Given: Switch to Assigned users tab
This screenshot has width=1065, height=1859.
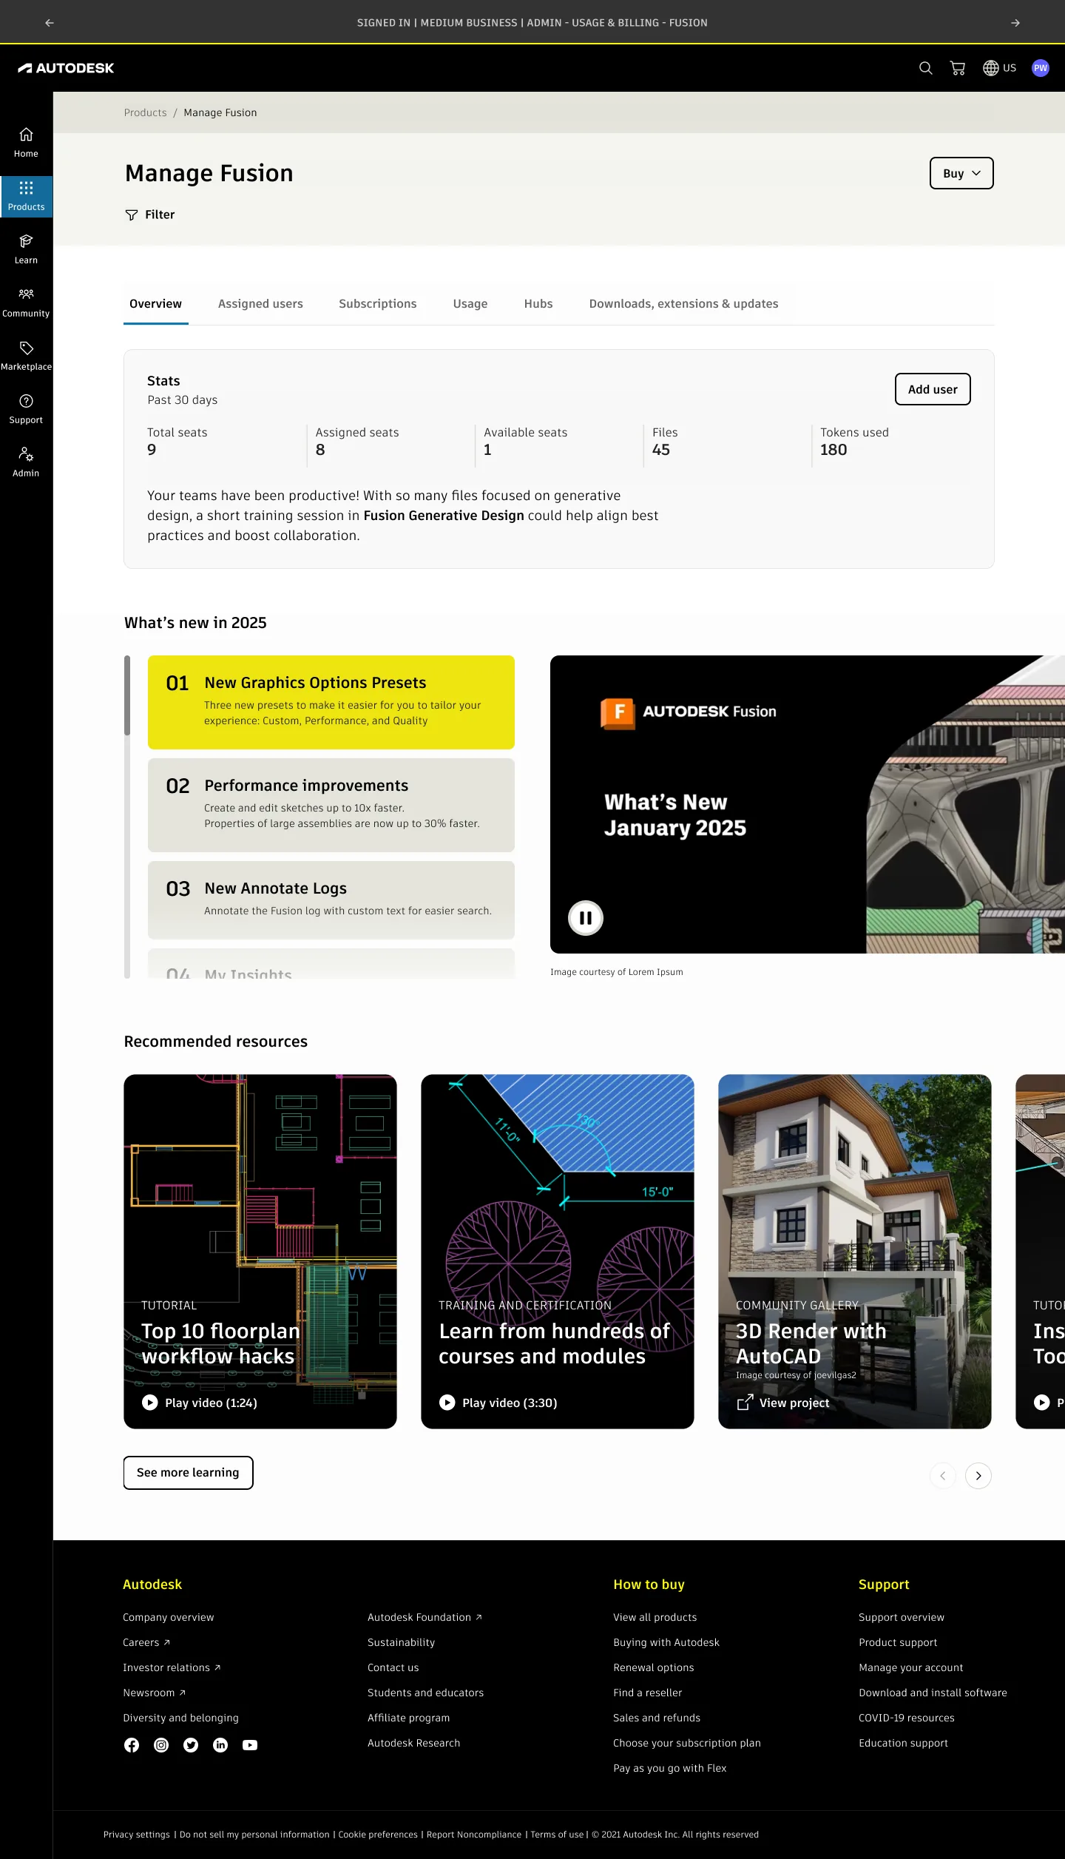Looking at the screenshot, I should (x=260, y=304).
